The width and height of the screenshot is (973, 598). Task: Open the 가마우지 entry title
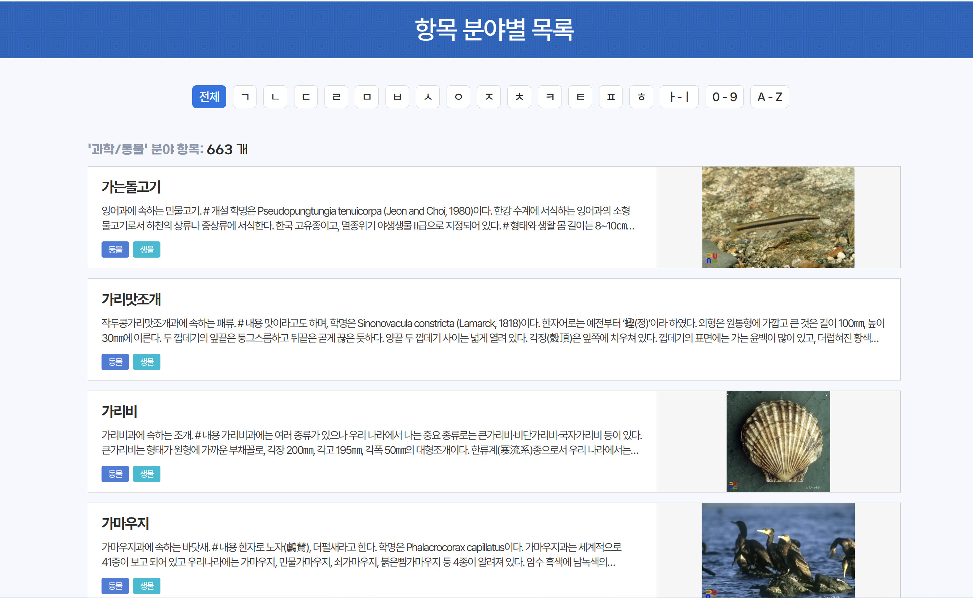[125, 523]
